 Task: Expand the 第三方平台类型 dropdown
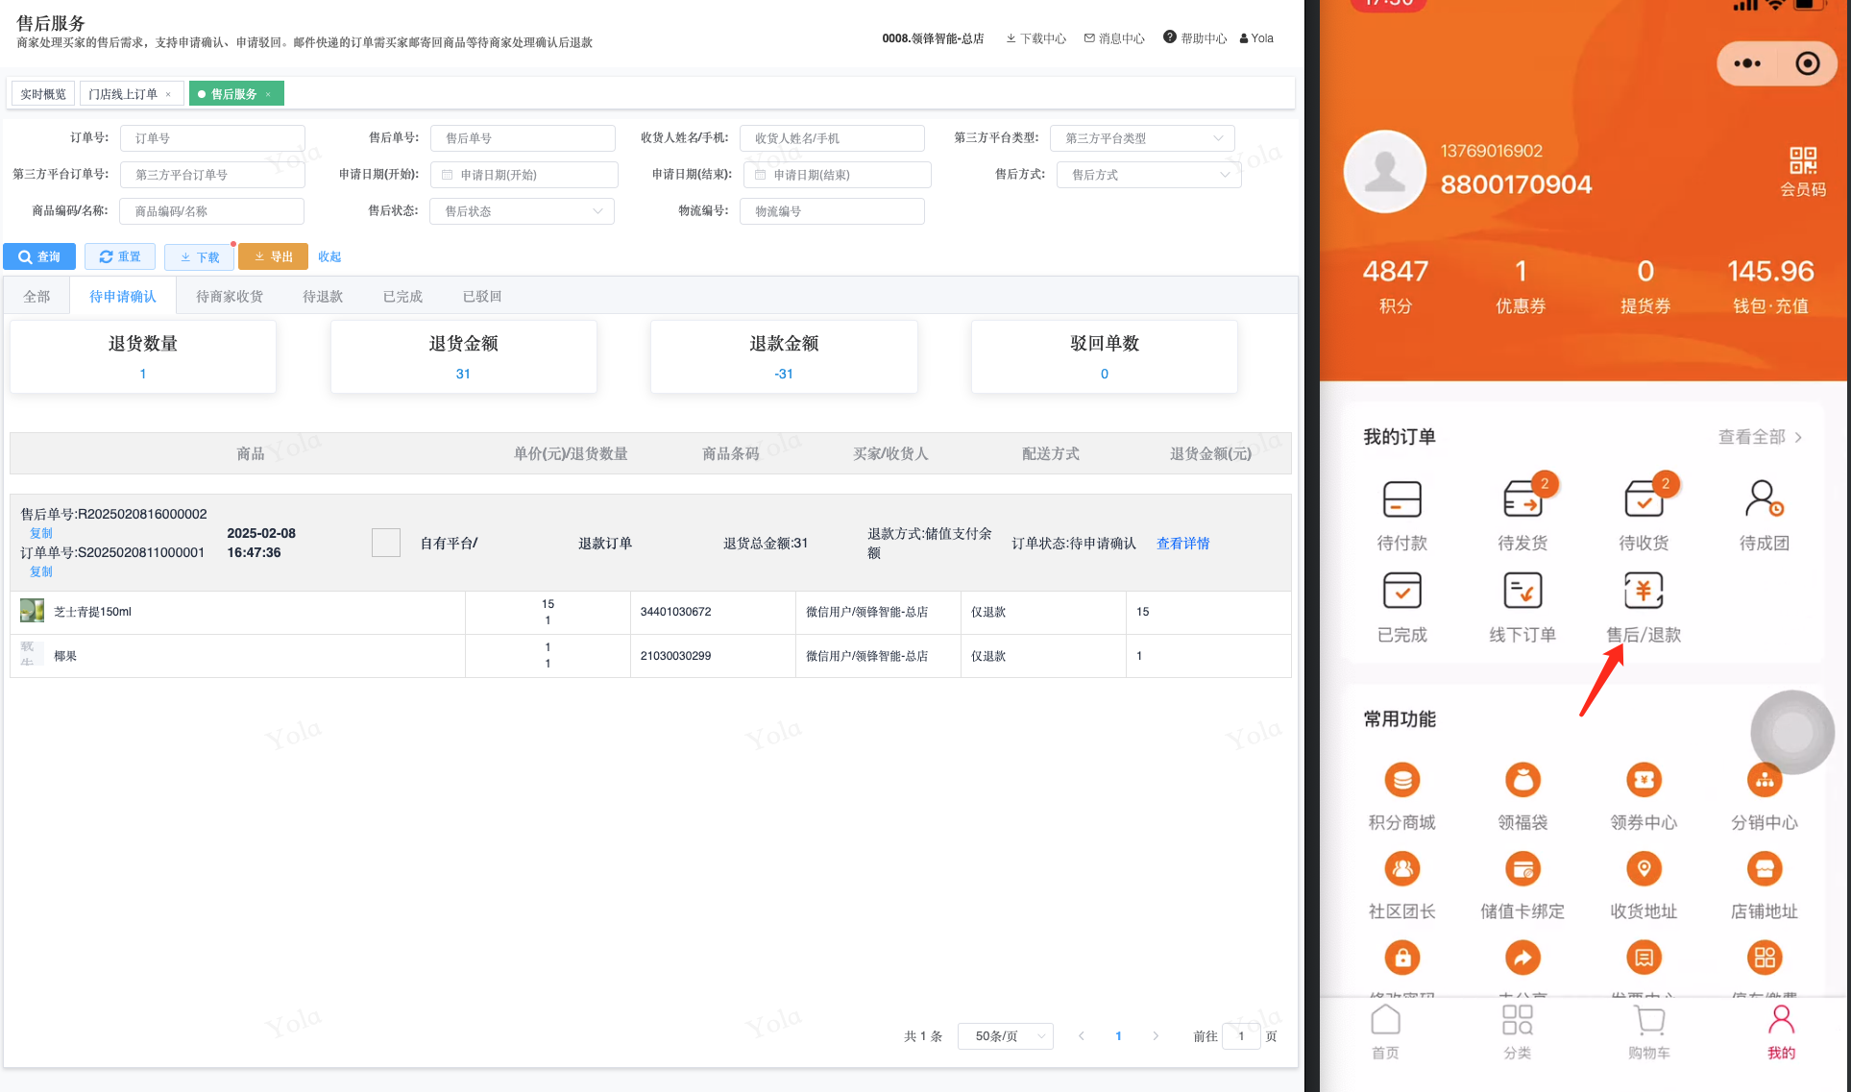tap(1141, 138)
